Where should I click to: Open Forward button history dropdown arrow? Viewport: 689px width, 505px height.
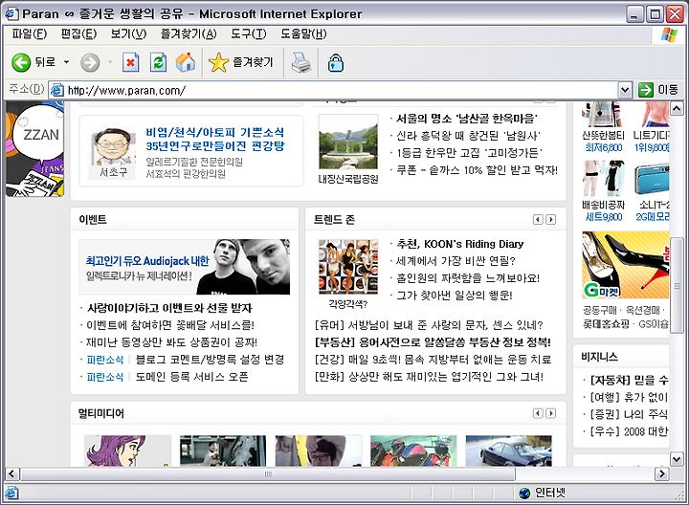tap(110, 62)
